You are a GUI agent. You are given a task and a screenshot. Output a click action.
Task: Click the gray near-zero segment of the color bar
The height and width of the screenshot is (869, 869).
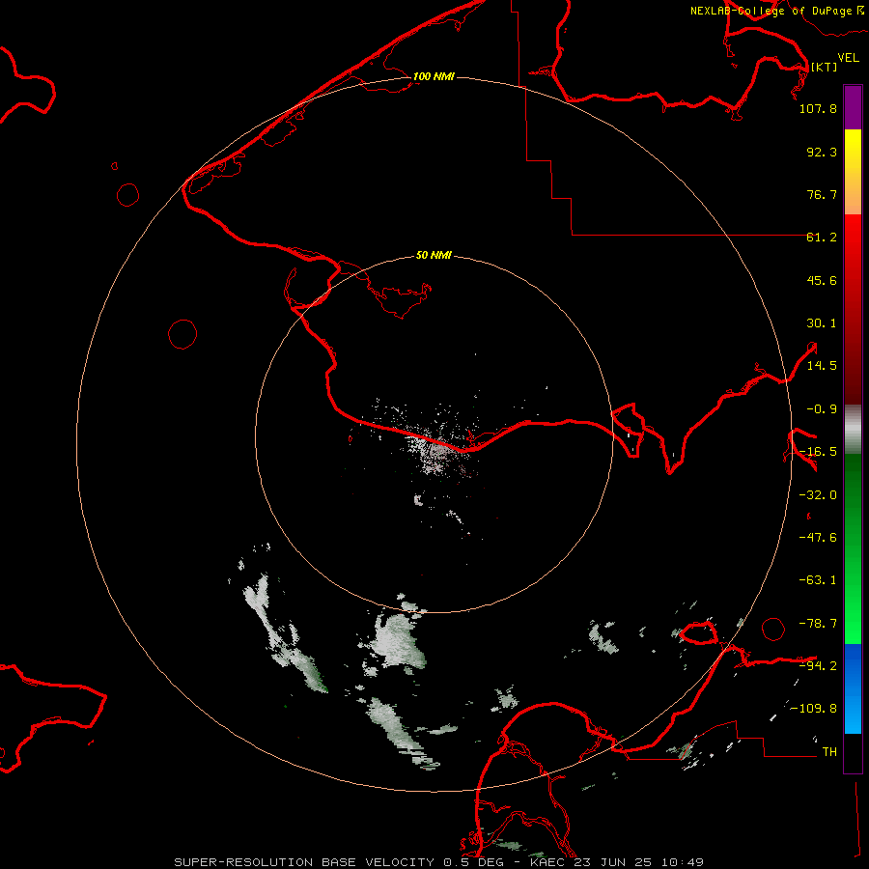pos(853,430)
